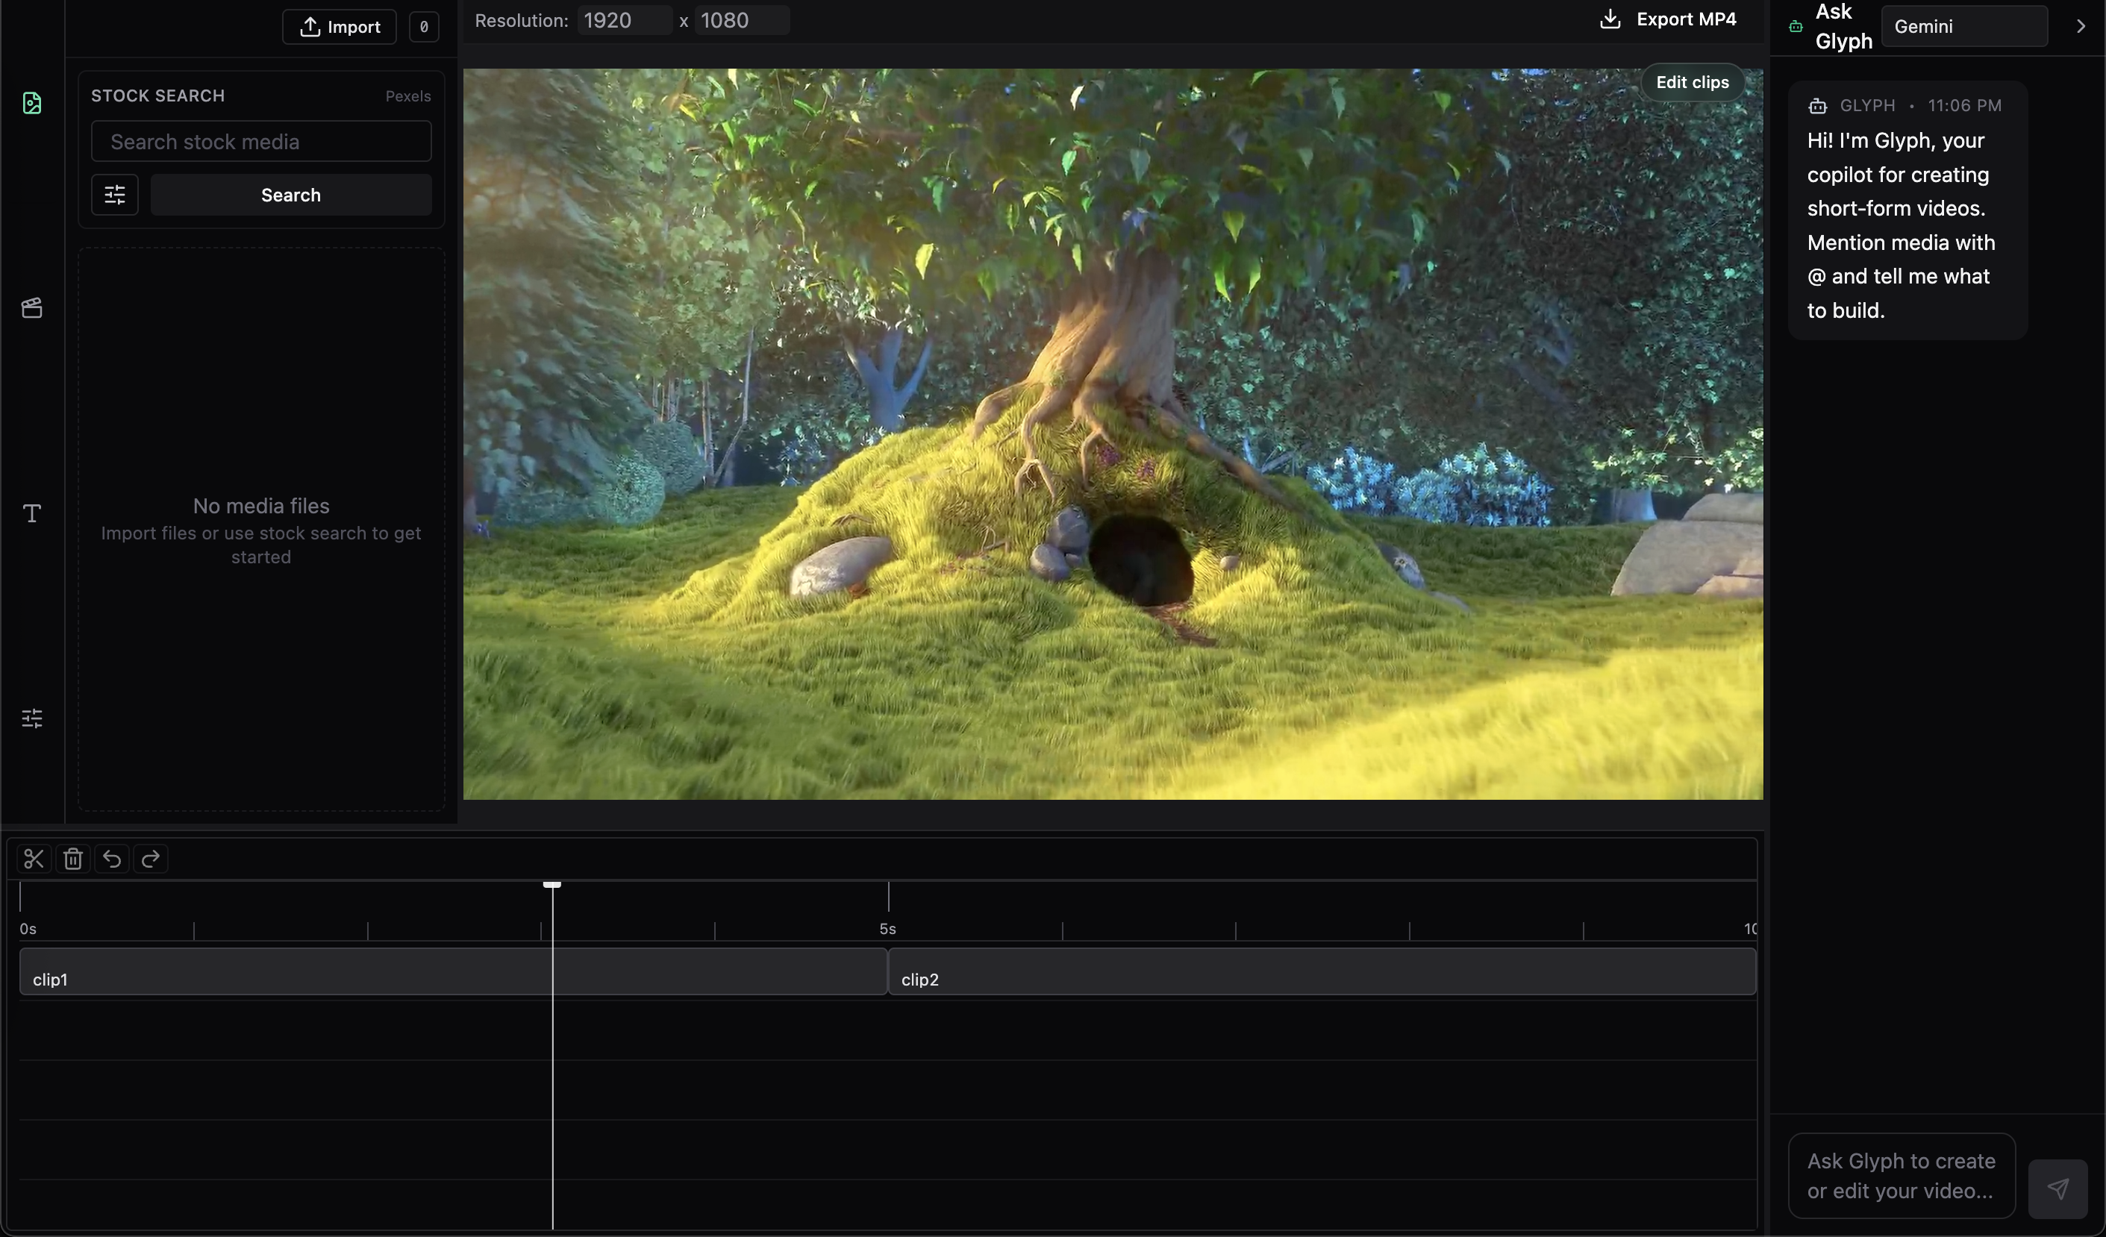Collapse the Ask Glyph panel chevron
This screenshot has height=1237, width=2106.
pyautogui.click(x=2080, y=26)
